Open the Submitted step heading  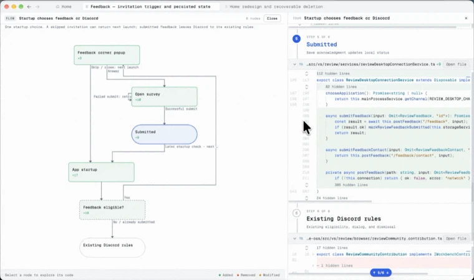pyautogui.click(x=322, y=44)
